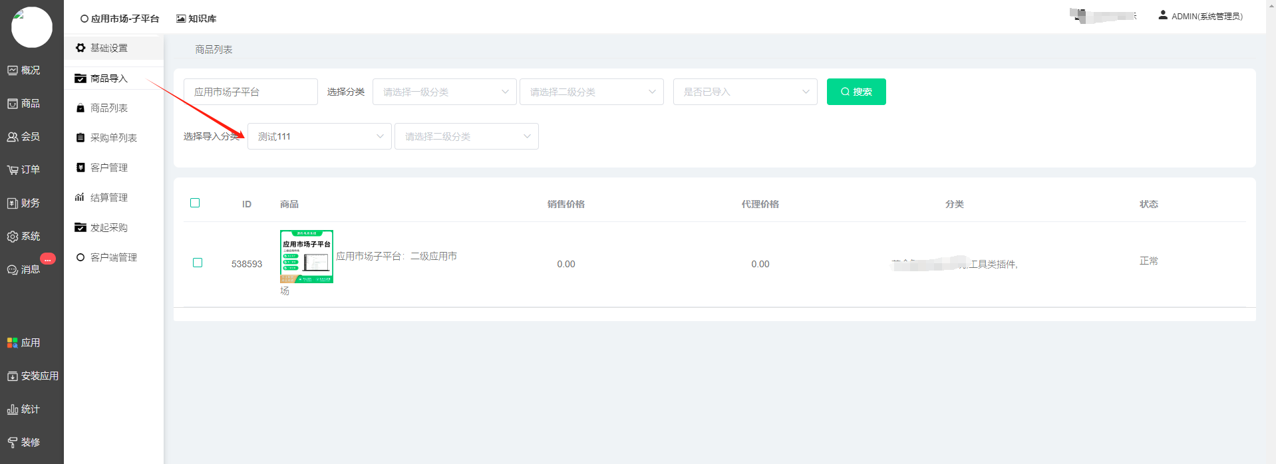The image size is (1276, 464).
Task: Toggle the select-all checkbox in table header
Action: pyautogui.click(x=195, y=203)
